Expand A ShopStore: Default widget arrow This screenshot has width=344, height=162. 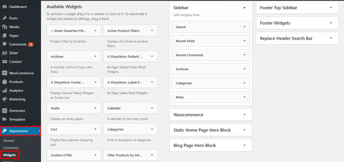[152, 57]
